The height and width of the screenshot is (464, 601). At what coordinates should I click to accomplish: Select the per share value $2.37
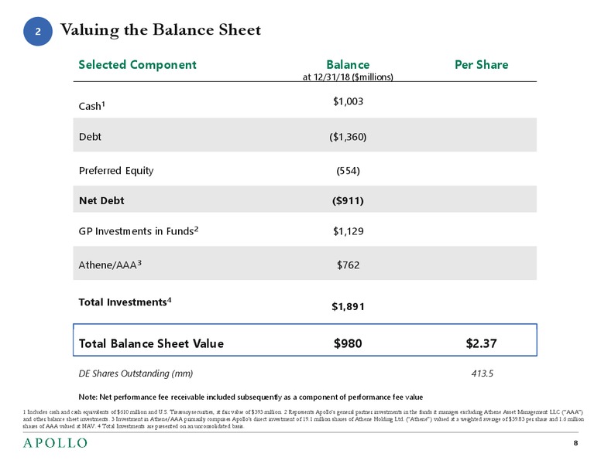482,343
